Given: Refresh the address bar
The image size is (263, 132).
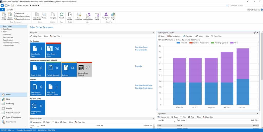Looking at the screenshot, I should (x=227, y=6).
